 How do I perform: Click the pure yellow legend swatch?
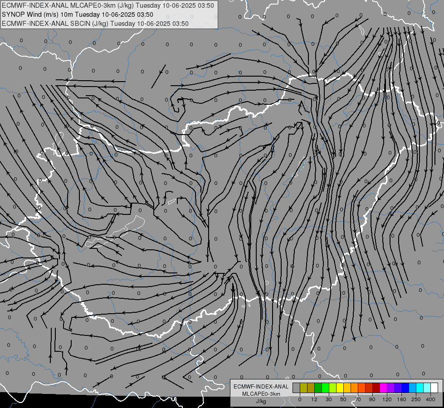[x=340, y=388]
